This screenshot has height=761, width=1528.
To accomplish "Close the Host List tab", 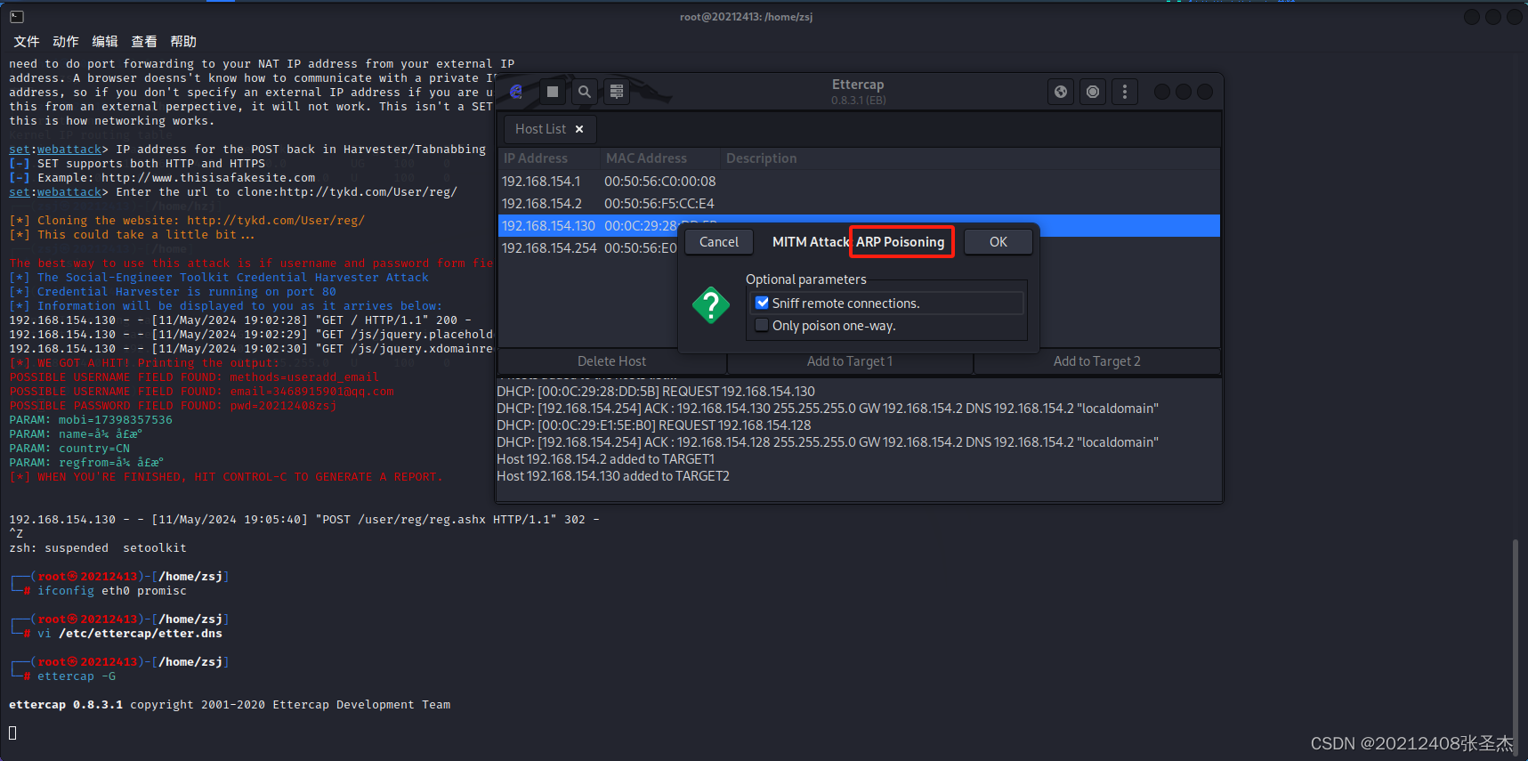I will [579, 129].
